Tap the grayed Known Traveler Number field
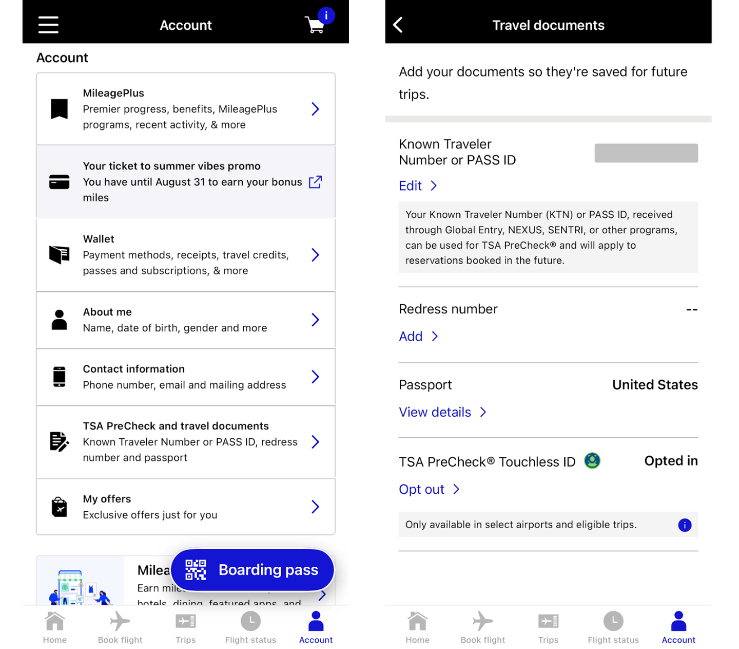This screenshot has height=649, width=739. click(x=646, y=153)
